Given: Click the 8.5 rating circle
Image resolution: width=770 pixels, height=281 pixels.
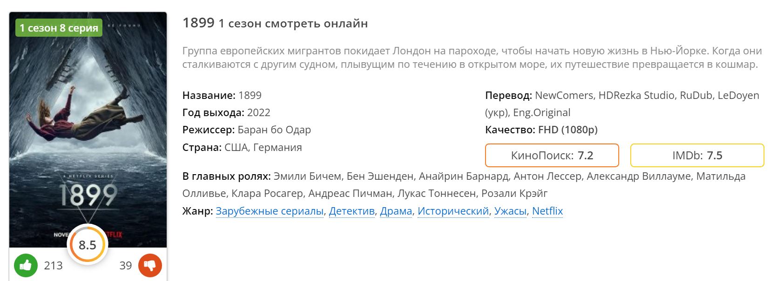Looking at the screenshot, I should tap(88, 245).
